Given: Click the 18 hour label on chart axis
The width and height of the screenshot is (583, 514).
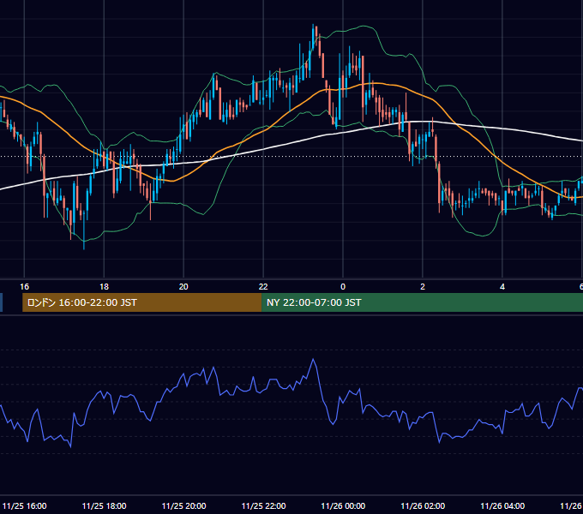Looking at the screenshot, I should click(x=104, y=287).
